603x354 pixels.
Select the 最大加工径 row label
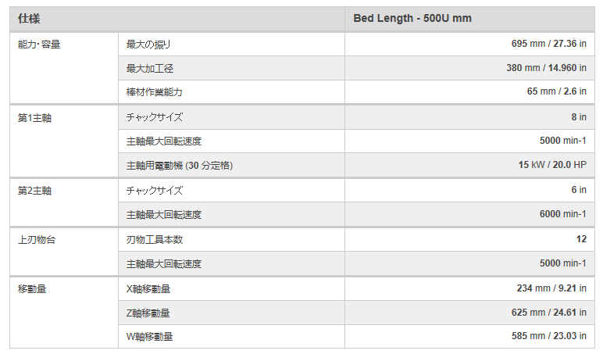(x=149, y=68)
